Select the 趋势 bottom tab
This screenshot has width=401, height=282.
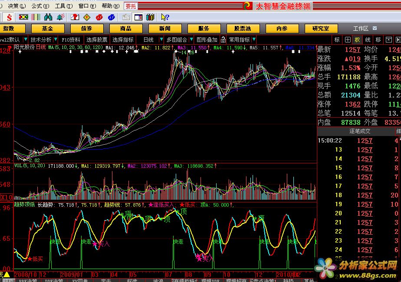(288, 280)
